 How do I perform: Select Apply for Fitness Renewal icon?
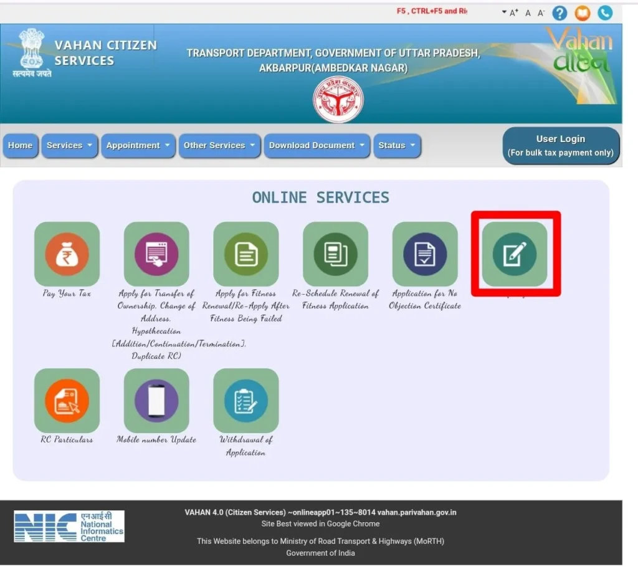(x=245, y=254)
